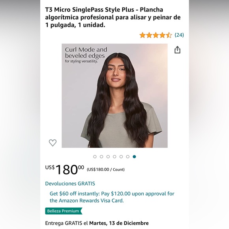This screenshot has width=229, height=229.
Task: Select the third image carousel dot
Action: [x=108, y=157]
